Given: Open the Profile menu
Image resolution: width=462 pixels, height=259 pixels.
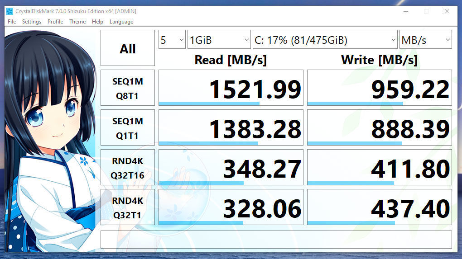Looking at the screenshot, I should pyautogui.click(x=55, y=22).
